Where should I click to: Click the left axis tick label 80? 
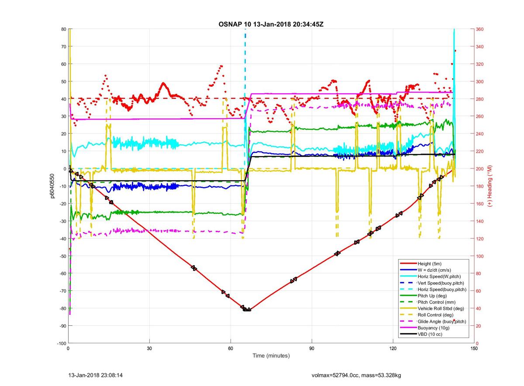pyautogui.click(x=63, y=29)
